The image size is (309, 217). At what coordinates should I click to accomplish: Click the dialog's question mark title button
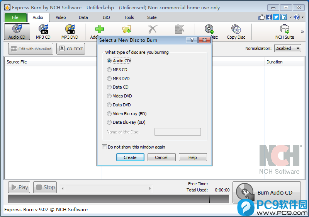click(192, 40)
